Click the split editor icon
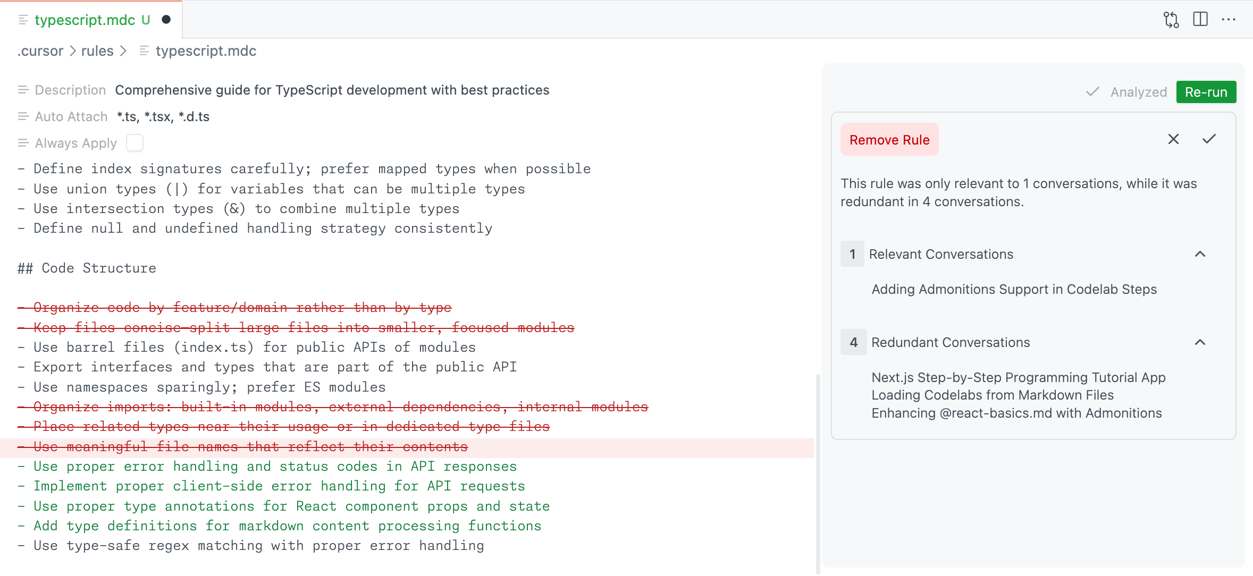Viewport: 1253px width, 576px height. [x=1201, y=19]
